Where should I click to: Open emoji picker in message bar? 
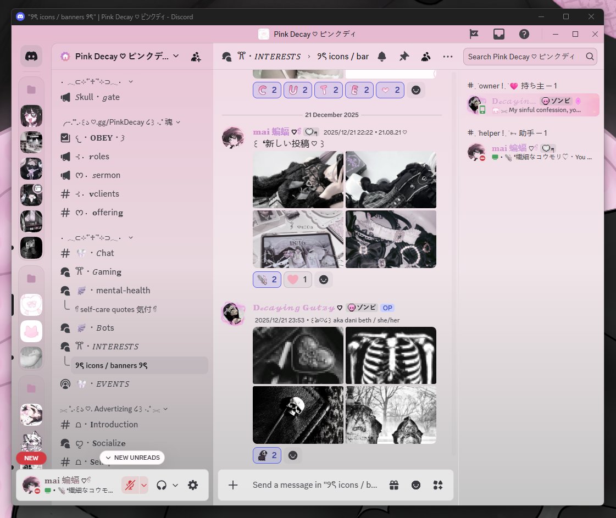(415, 485)
